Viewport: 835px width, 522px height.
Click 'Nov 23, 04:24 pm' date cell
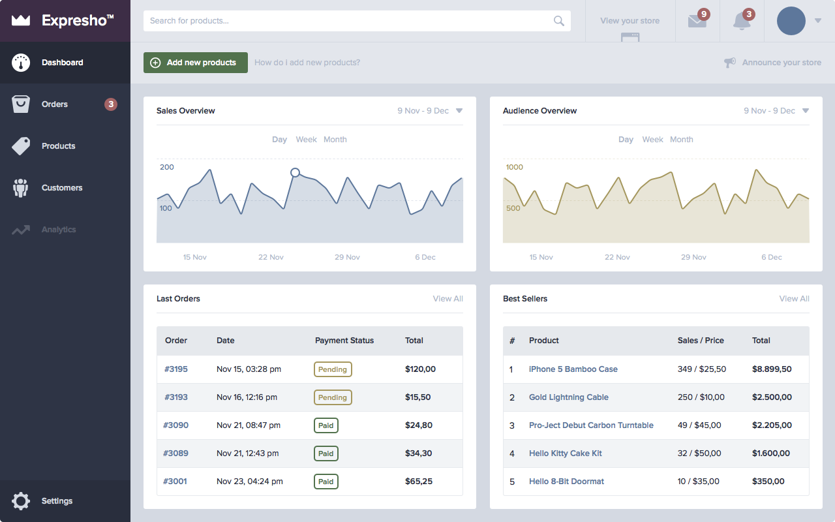click(250, 482)
